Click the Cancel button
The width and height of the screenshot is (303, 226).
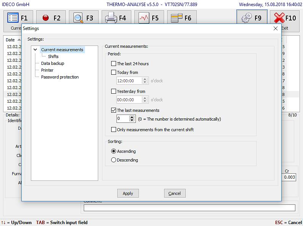click(x=174, y=193)
